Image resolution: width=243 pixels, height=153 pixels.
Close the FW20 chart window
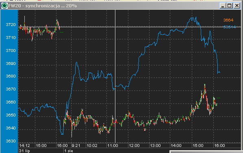[237, 6]
